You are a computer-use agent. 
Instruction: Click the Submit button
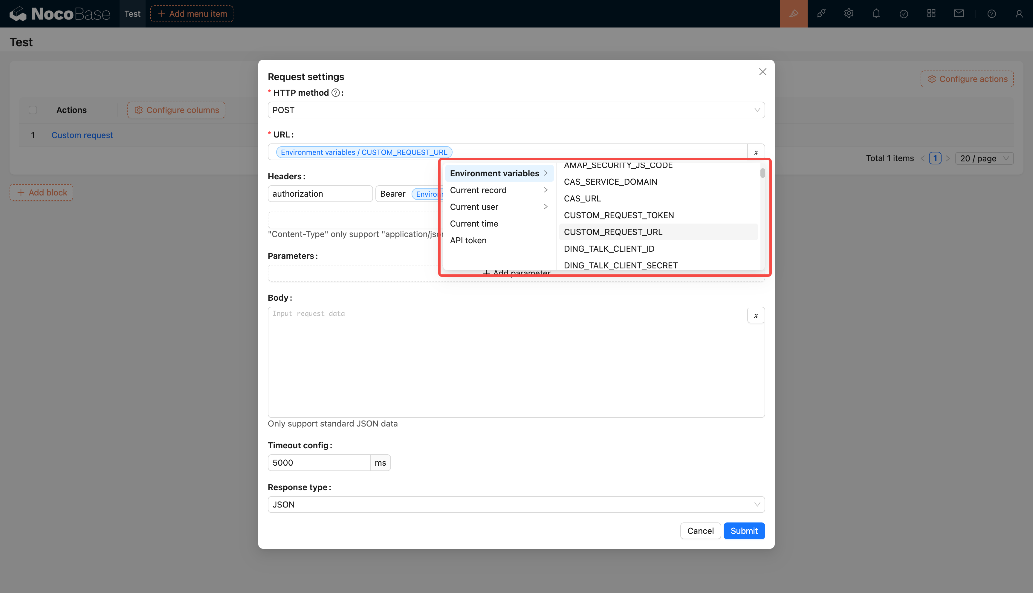[743, 531]
